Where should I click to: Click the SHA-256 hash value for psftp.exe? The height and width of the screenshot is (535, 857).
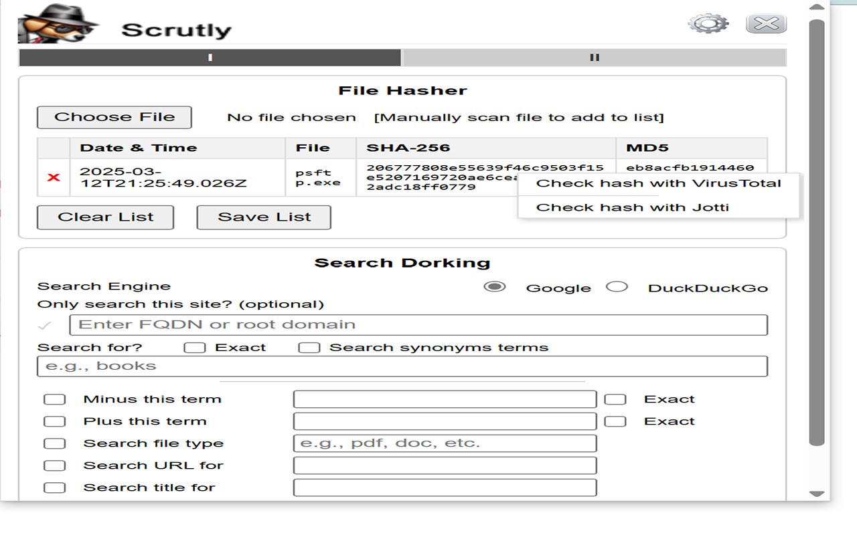click(x=485, y=177)
